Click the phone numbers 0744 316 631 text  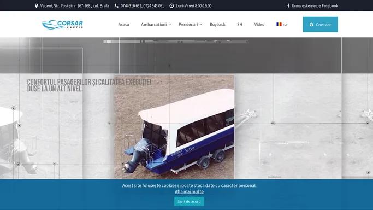click(142, 5)
